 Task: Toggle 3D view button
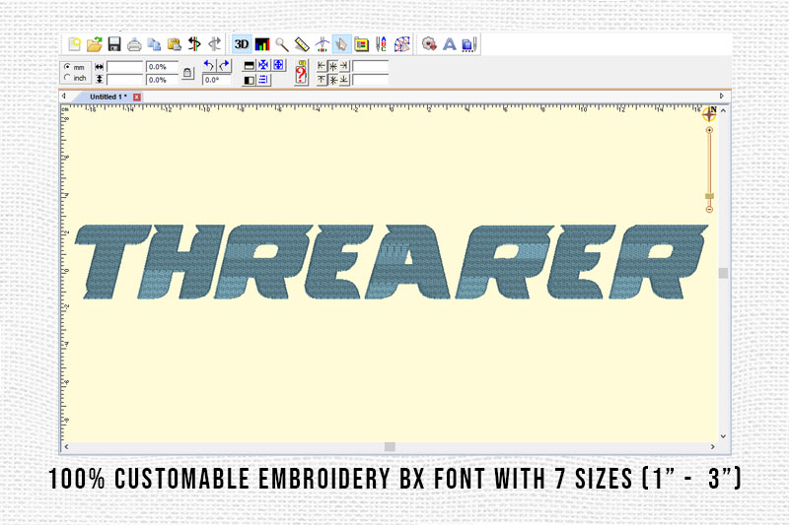[242, 44]
